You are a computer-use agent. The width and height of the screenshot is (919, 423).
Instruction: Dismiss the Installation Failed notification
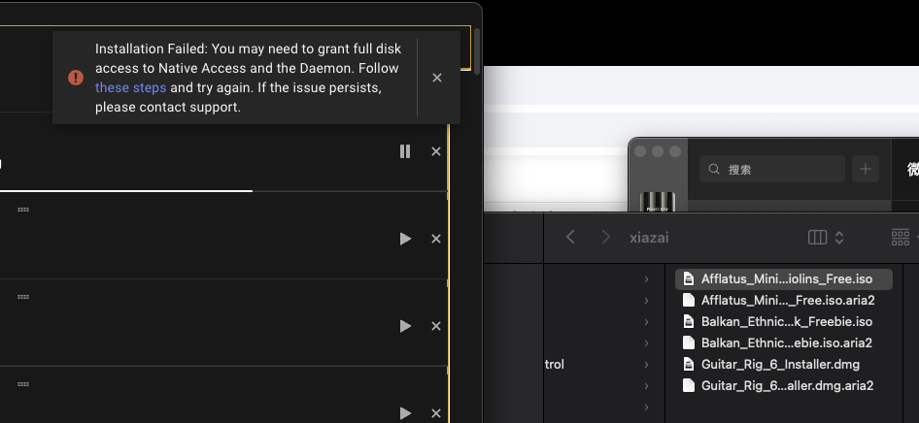(436, 78)
